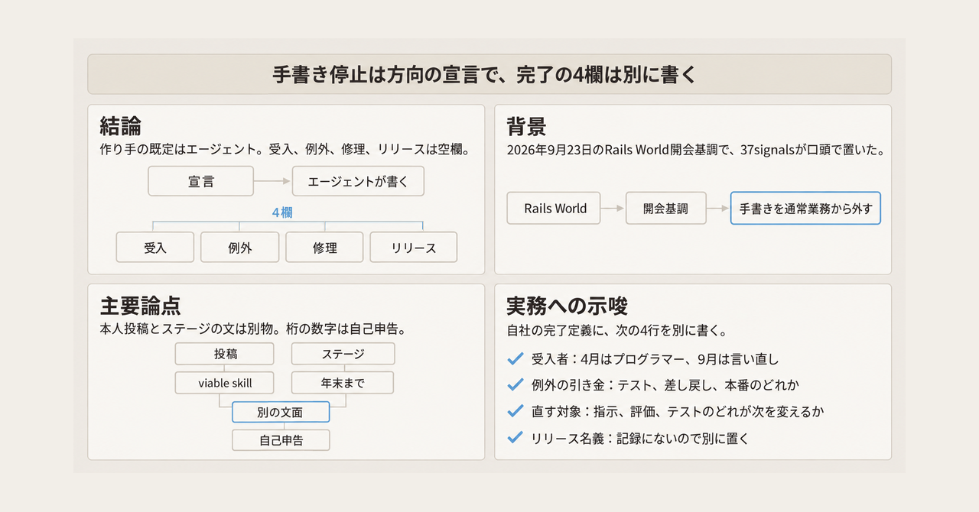Click the 結論 heading
Viewport: 979px width, 512px height.
(x=121, y=125)
